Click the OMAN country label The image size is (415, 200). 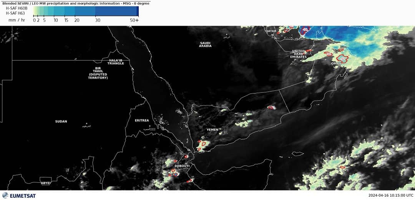(336, 63)
